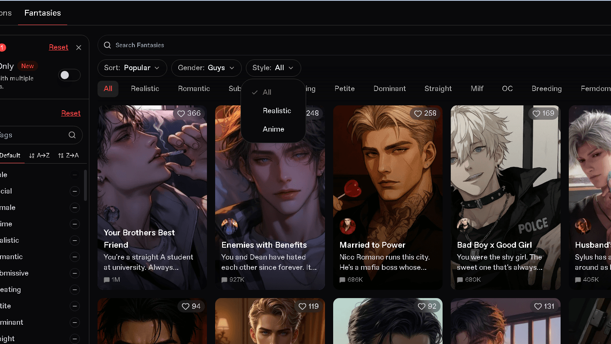Sort tags A to Z
The height and width of the screenshot is (344, 611).
39,155
